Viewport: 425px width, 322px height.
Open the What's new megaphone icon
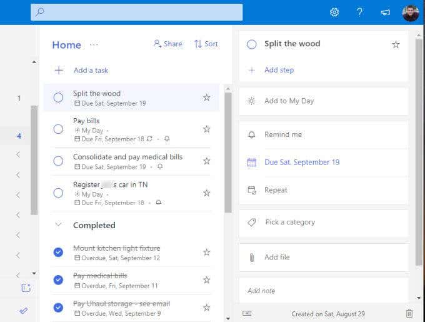(385, 13)
